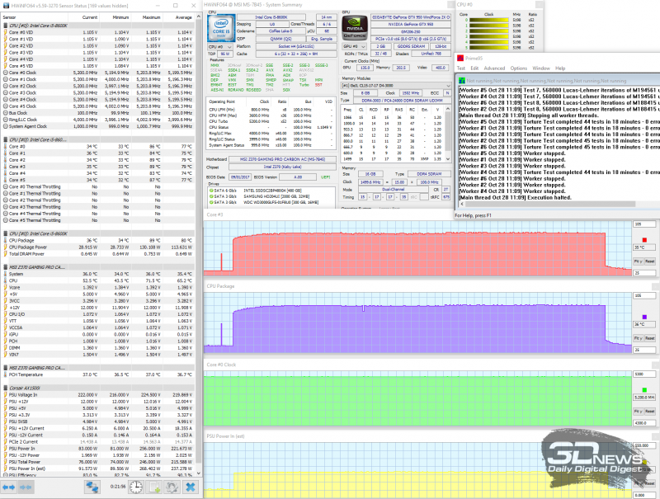
Task: Click the Prime95 horizontal scrollbar left arrow
Action: coord(462,204)
